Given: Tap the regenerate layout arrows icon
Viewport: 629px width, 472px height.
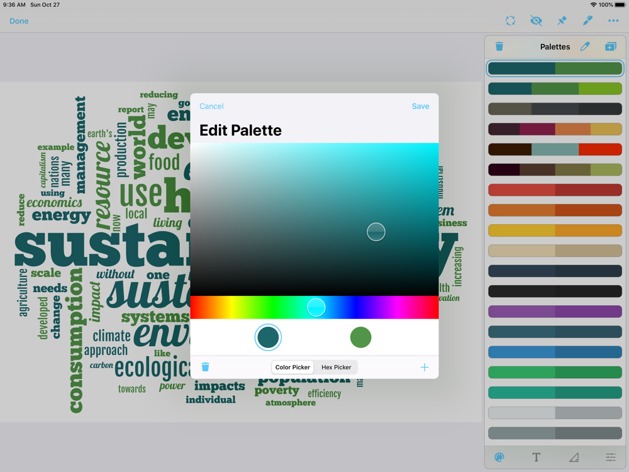Looking at the screenshot, I should pos(510,21).
